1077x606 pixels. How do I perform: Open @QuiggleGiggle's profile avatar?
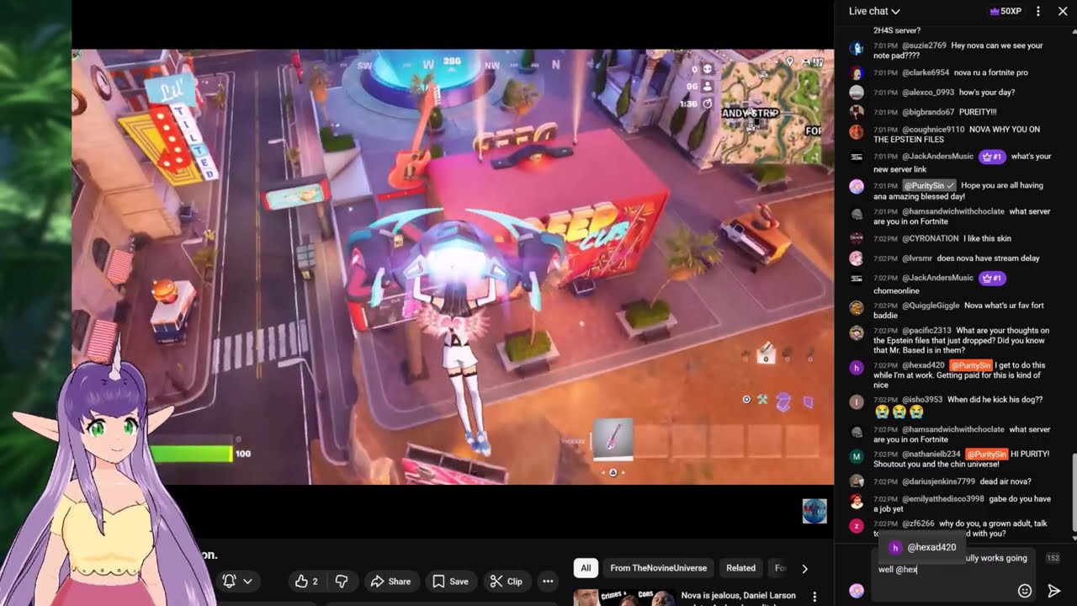(857, 308)
